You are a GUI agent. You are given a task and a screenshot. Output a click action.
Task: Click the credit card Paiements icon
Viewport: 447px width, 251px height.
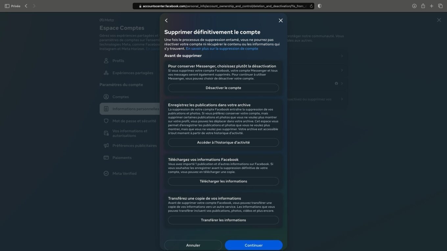coord(106,158)
